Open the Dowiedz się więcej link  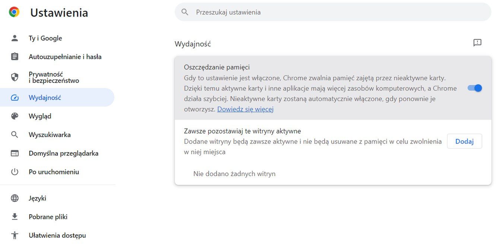click(x=245, y=109)
